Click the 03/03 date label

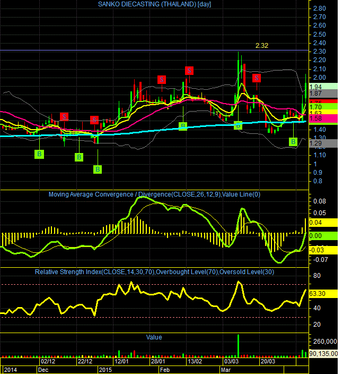(231, 361)
